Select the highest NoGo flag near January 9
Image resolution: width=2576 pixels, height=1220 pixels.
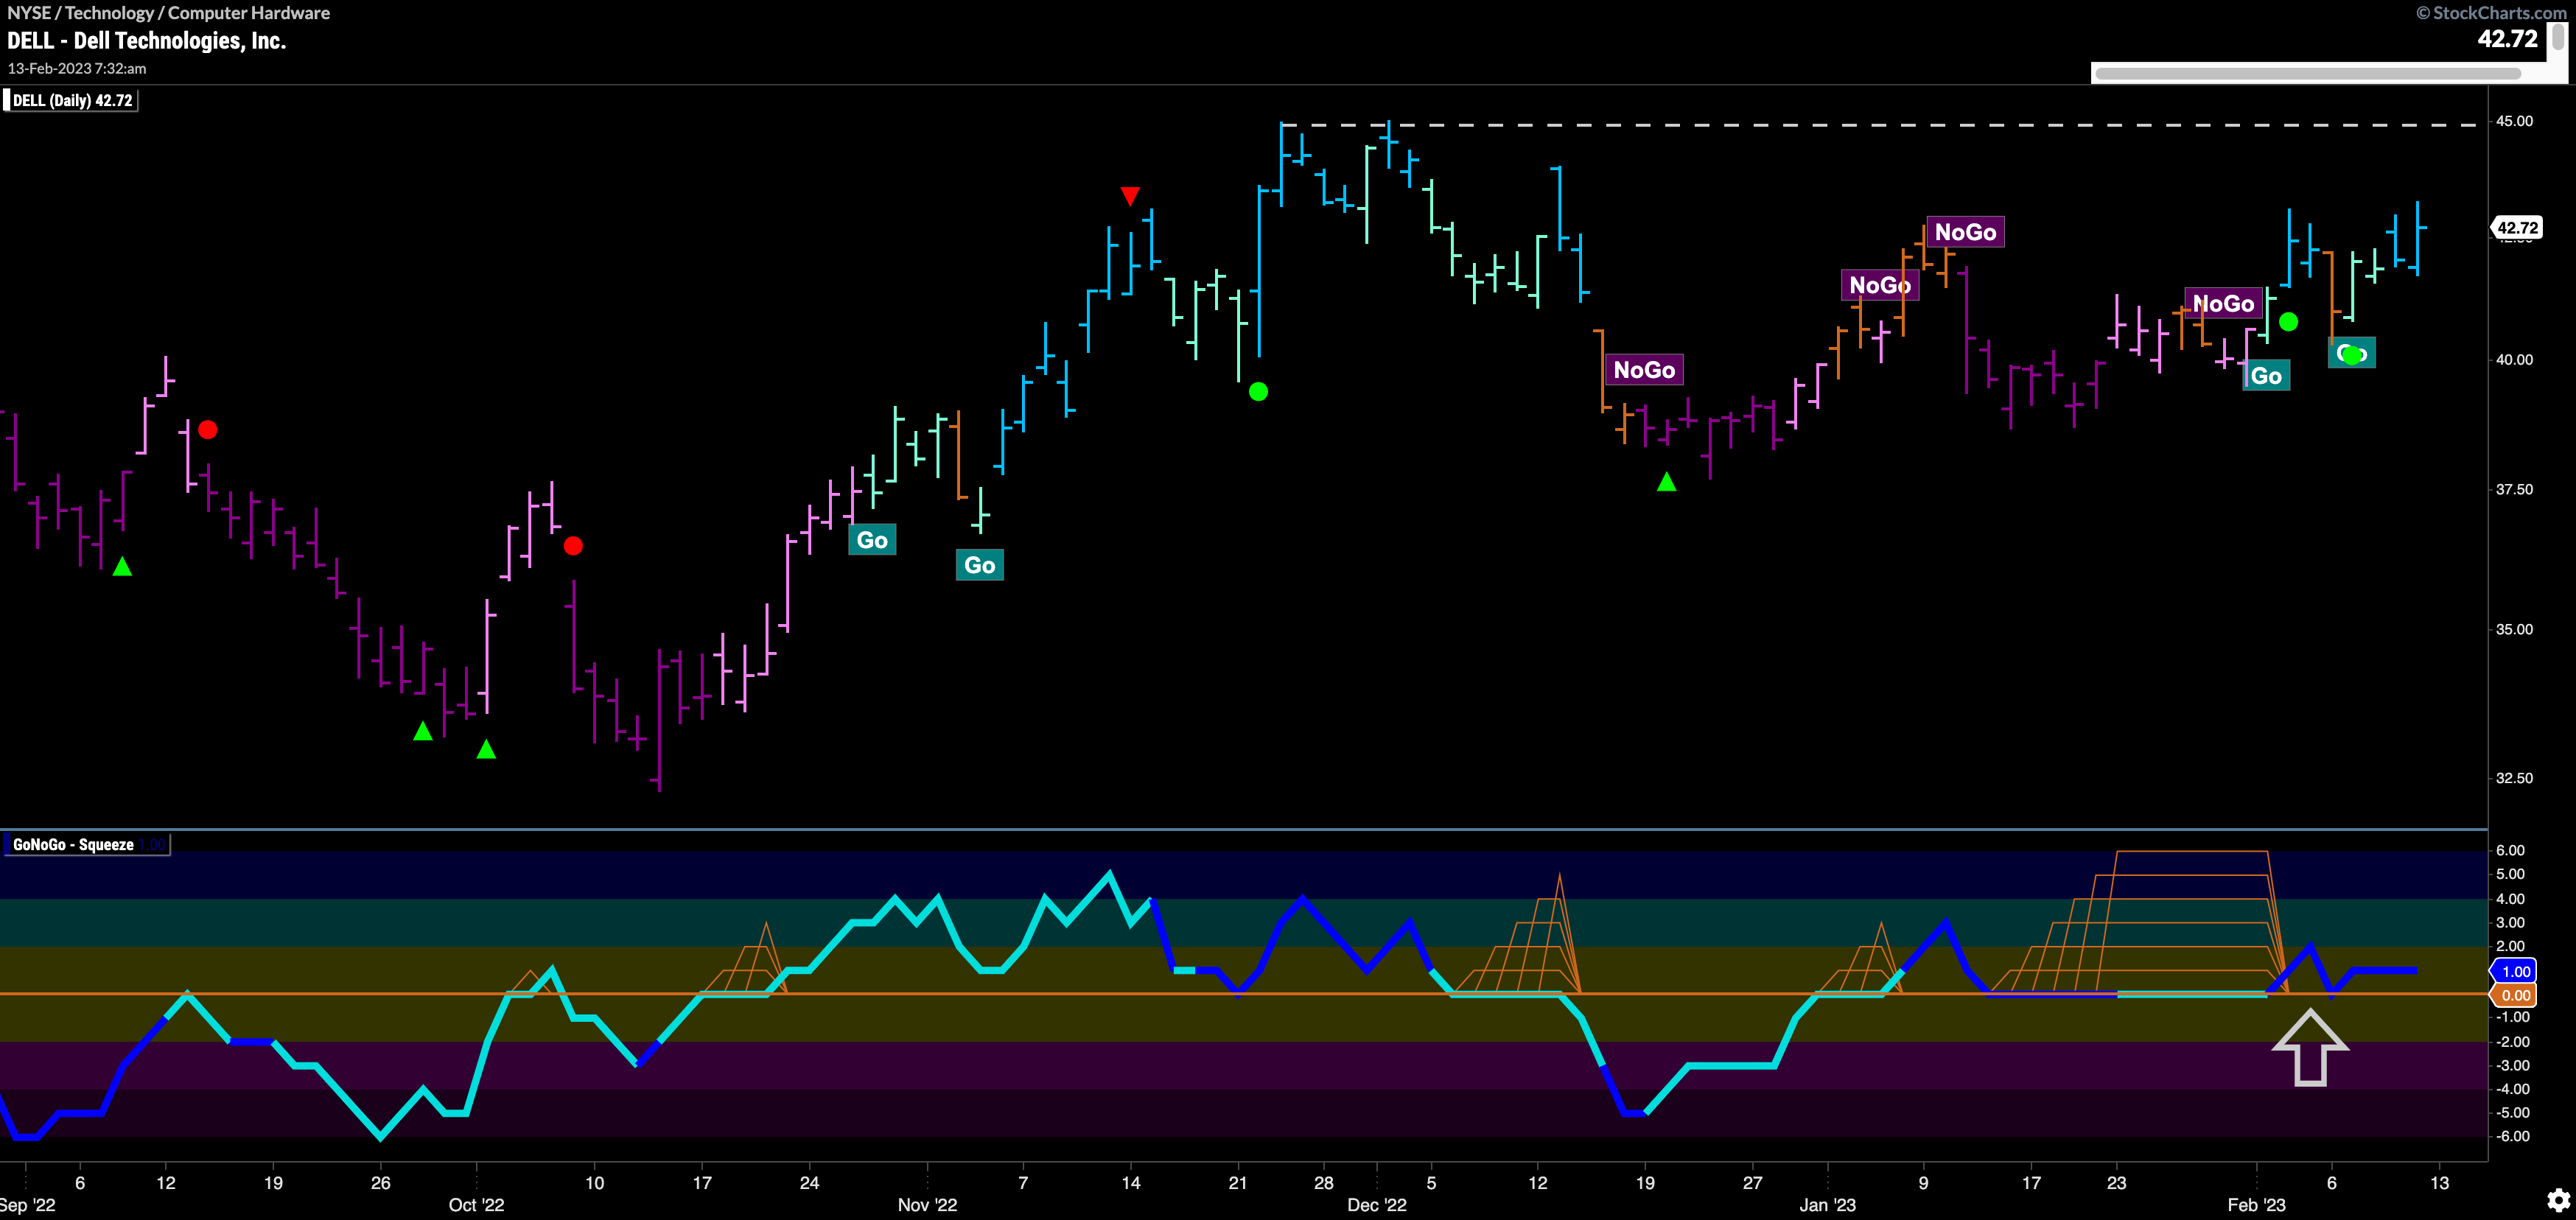[1965, 232]
